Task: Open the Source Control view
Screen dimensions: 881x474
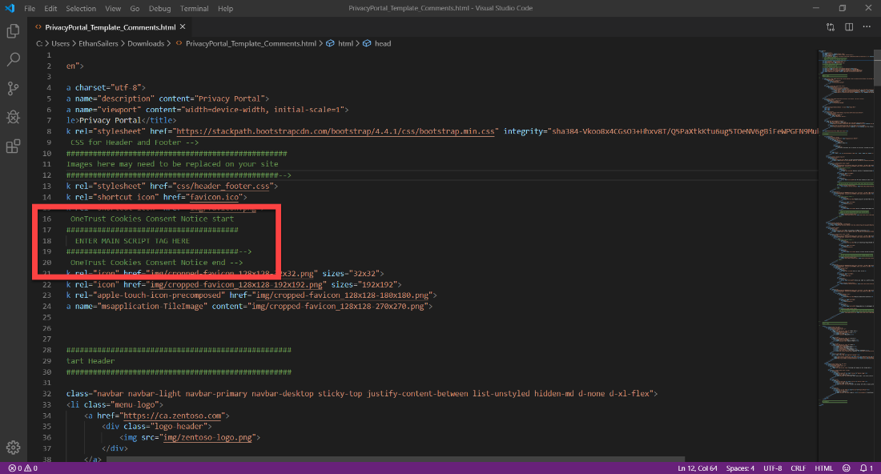Action: tap(12, 88)
